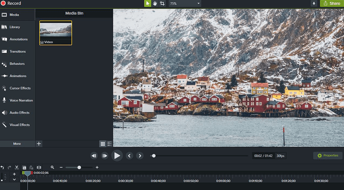Click the green in-point handle on playhead

tap(23, 173)
